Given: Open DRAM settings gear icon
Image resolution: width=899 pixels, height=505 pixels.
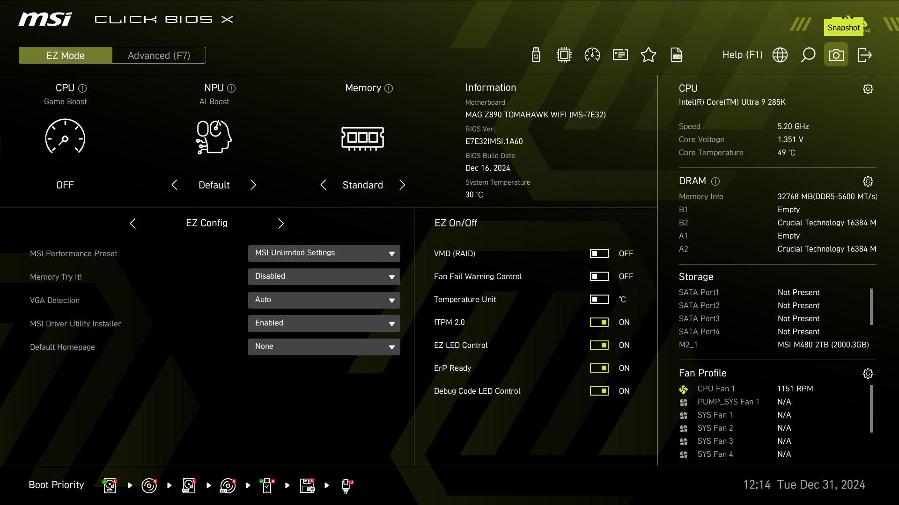Looking at the screenshot, I should [868, 180].
